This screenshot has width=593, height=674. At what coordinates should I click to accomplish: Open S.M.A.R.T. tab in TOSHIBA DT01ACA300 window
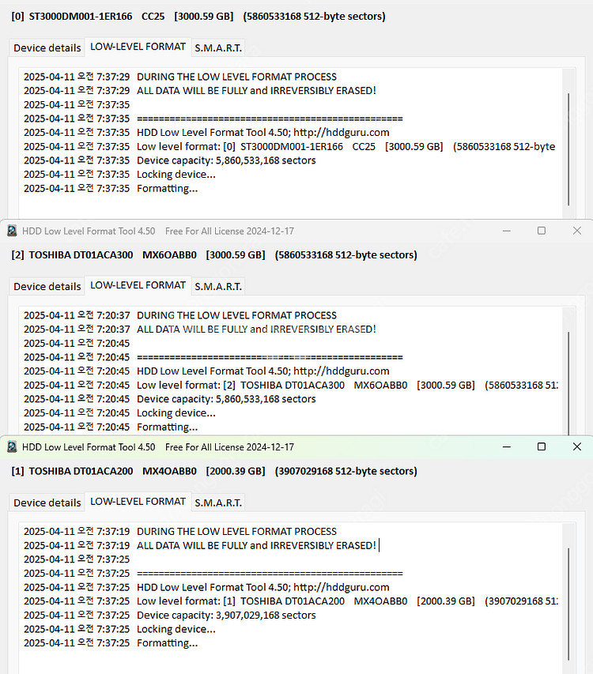pos(218,286)
